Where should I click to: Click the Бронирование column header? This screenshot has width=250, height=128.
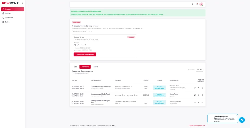(x=96, y=80)
